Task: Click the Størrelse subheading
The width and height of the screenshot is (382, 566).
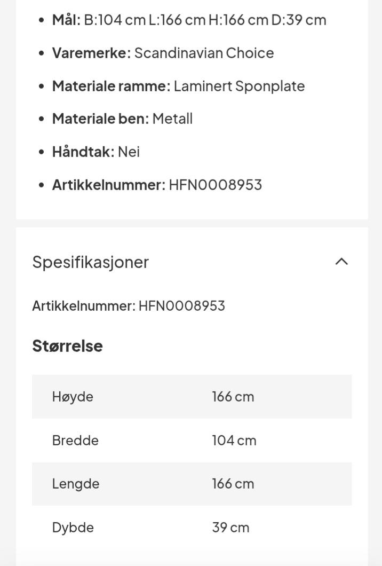Action: [x=67, y=346]
